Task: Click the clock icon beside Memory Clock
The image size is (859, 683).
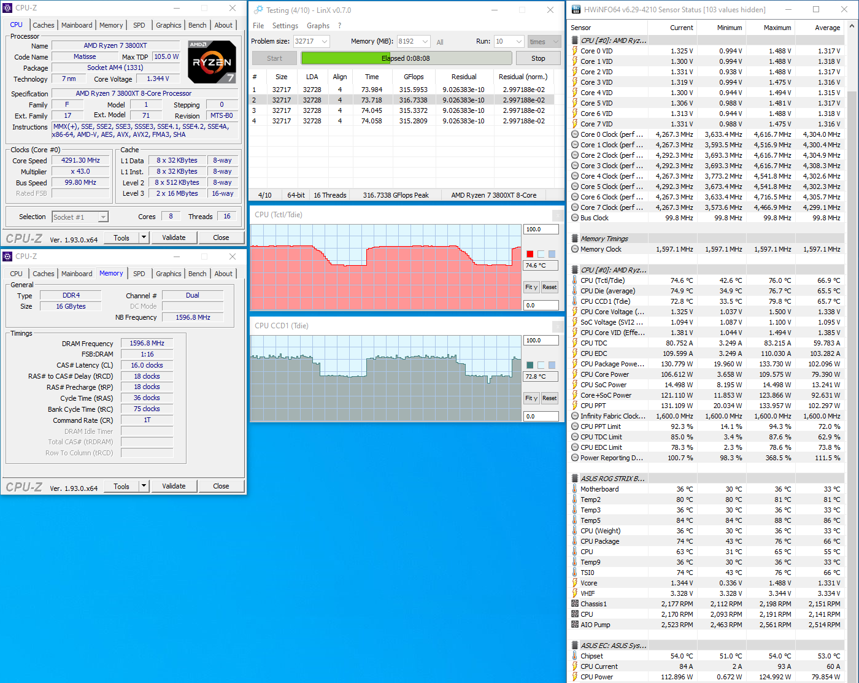Action: pos(575,249)
